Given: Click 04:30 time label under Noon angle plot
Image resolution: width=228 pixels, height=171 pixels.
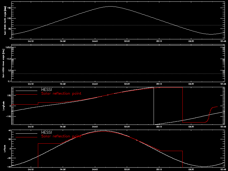Looking at the screenshot, I should click(63, 84).
